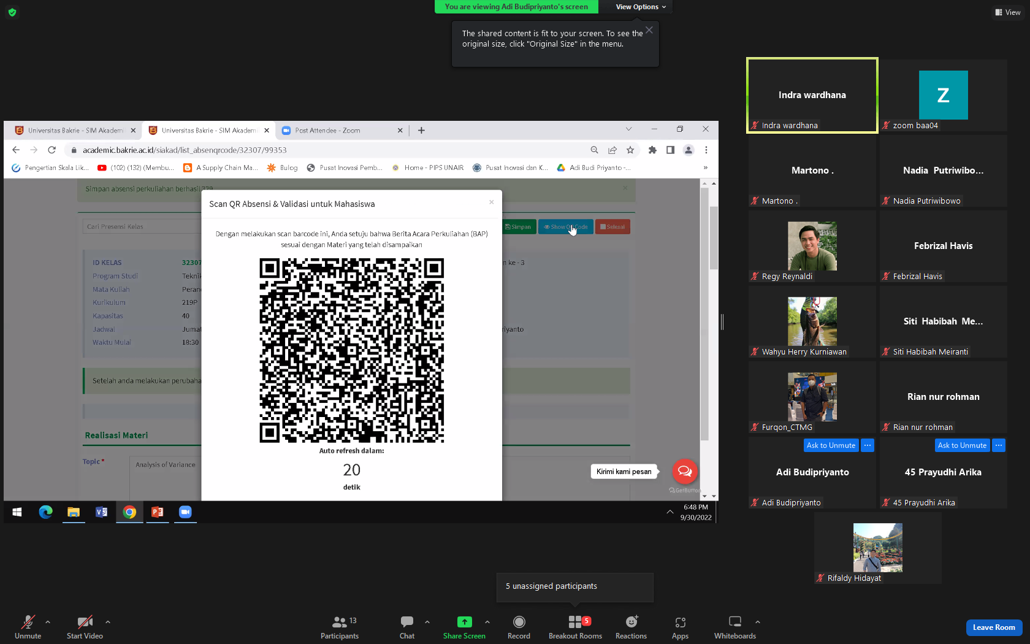Go back in the browser
The image size is (1030, 644).
pyautogui.click(x=16, y=150)
